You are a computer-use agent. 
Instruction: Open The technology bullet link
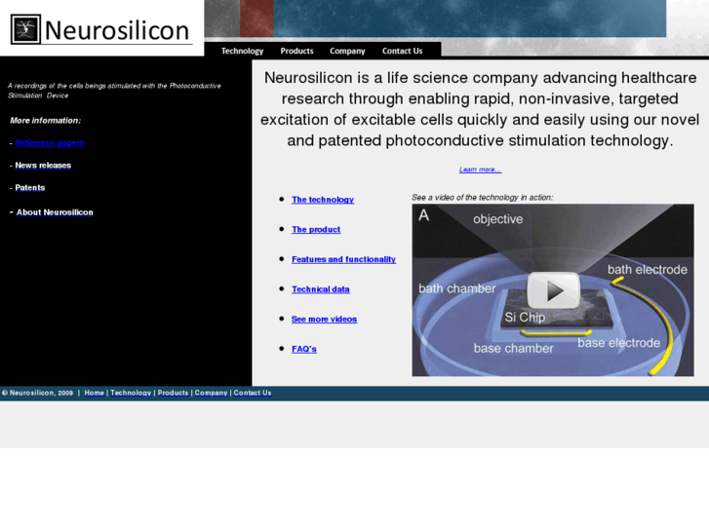click(x=323, y=200)
